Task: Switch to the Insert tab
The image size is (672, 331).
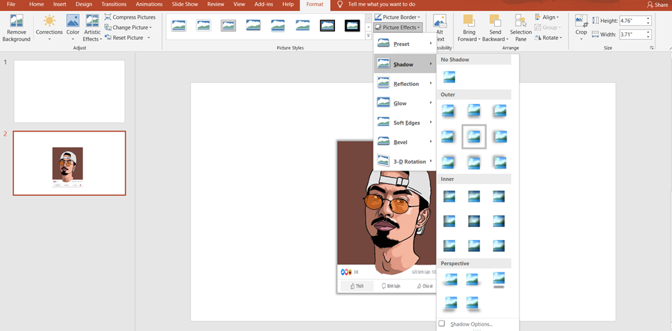Action: pos(60,4)
